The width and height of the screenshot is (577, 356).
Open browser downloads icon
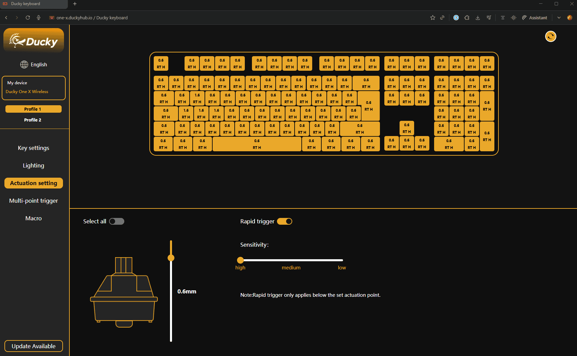point(478,18)
